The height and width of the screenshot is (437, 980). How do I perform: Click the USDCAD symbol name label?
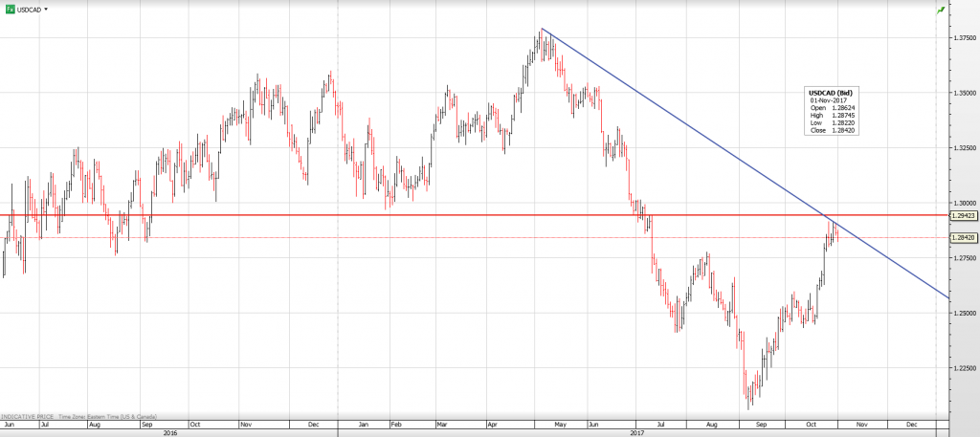29,9
